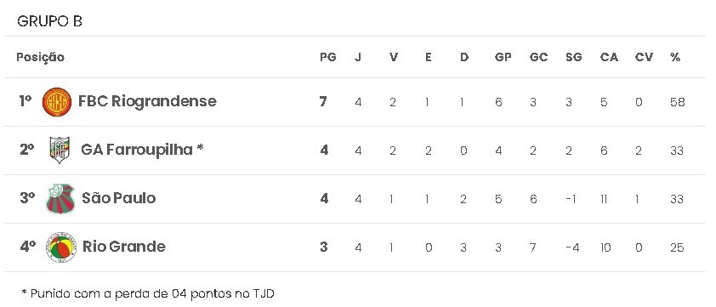
Task: Click the Rio Grande club badge
Action: 61,247
